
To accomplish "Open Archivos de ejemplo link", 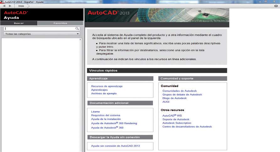I will click(104, 93).
